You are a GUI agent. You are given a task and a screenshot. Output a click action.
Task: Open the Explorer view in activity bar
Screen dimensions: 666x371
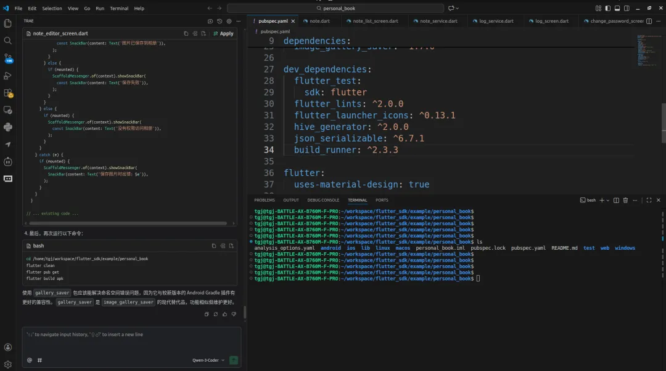click(x=8, y=23)
